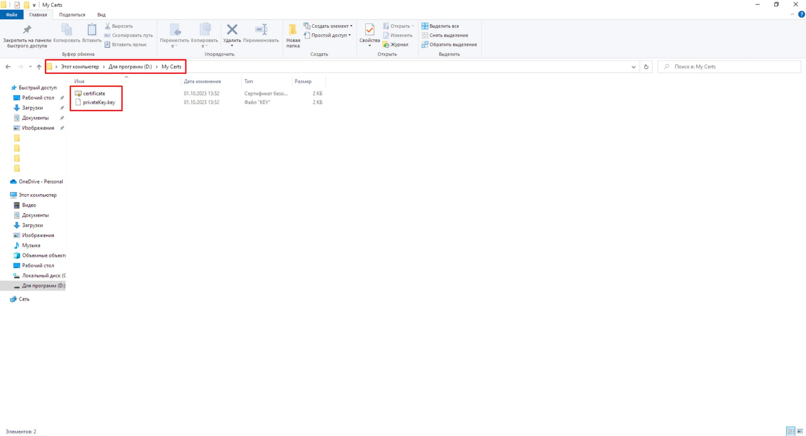The width and height of the screenshot is (806, 436).
Task: Click Deselect all (Снять выделение)
Action: [445, 35]
